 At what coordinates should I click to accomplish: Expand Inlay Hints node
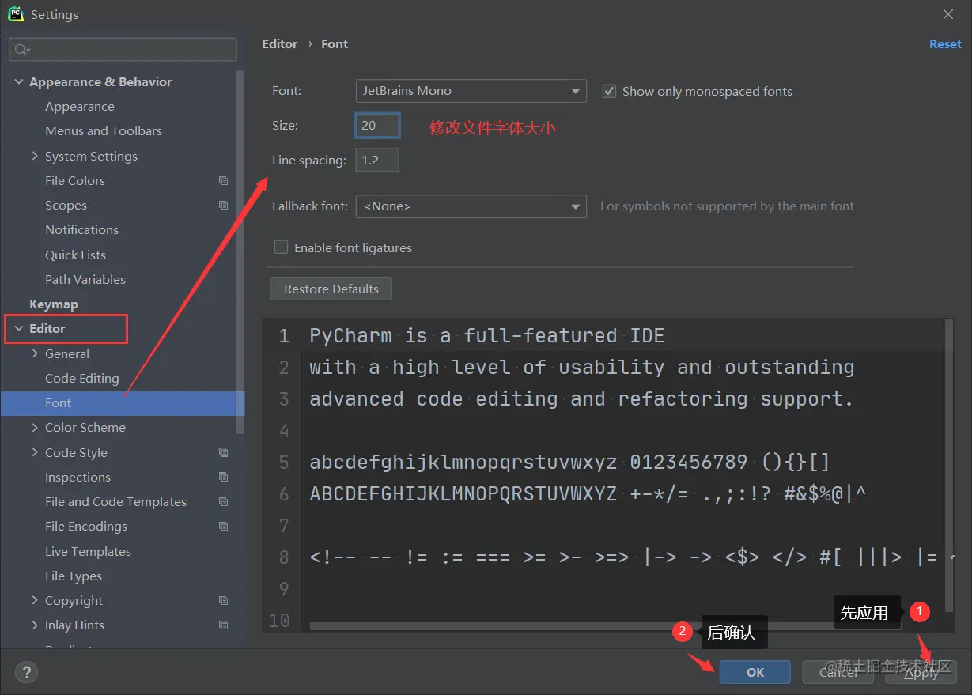34,625
